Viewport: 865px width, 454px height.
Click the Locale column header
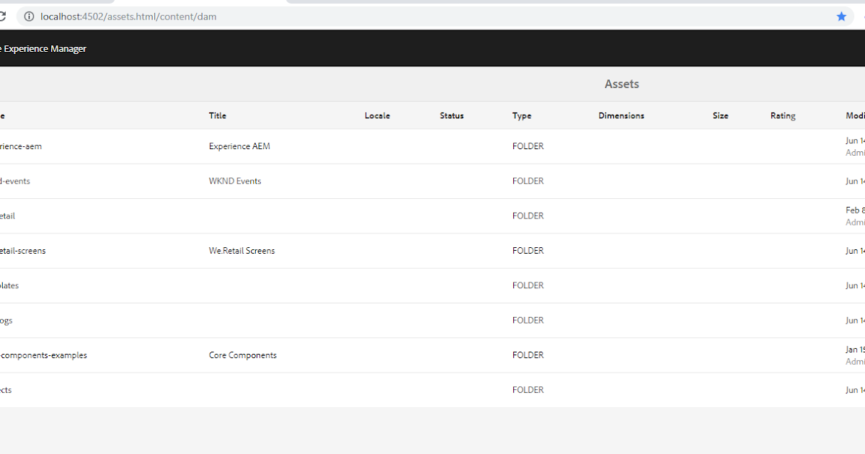[x=377, y=115]
